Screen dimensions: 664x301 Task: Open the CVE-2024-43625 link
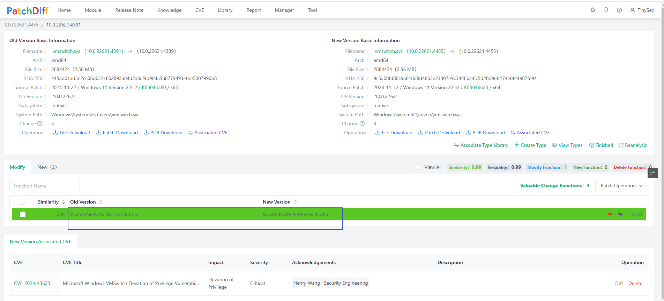(32, 283)
